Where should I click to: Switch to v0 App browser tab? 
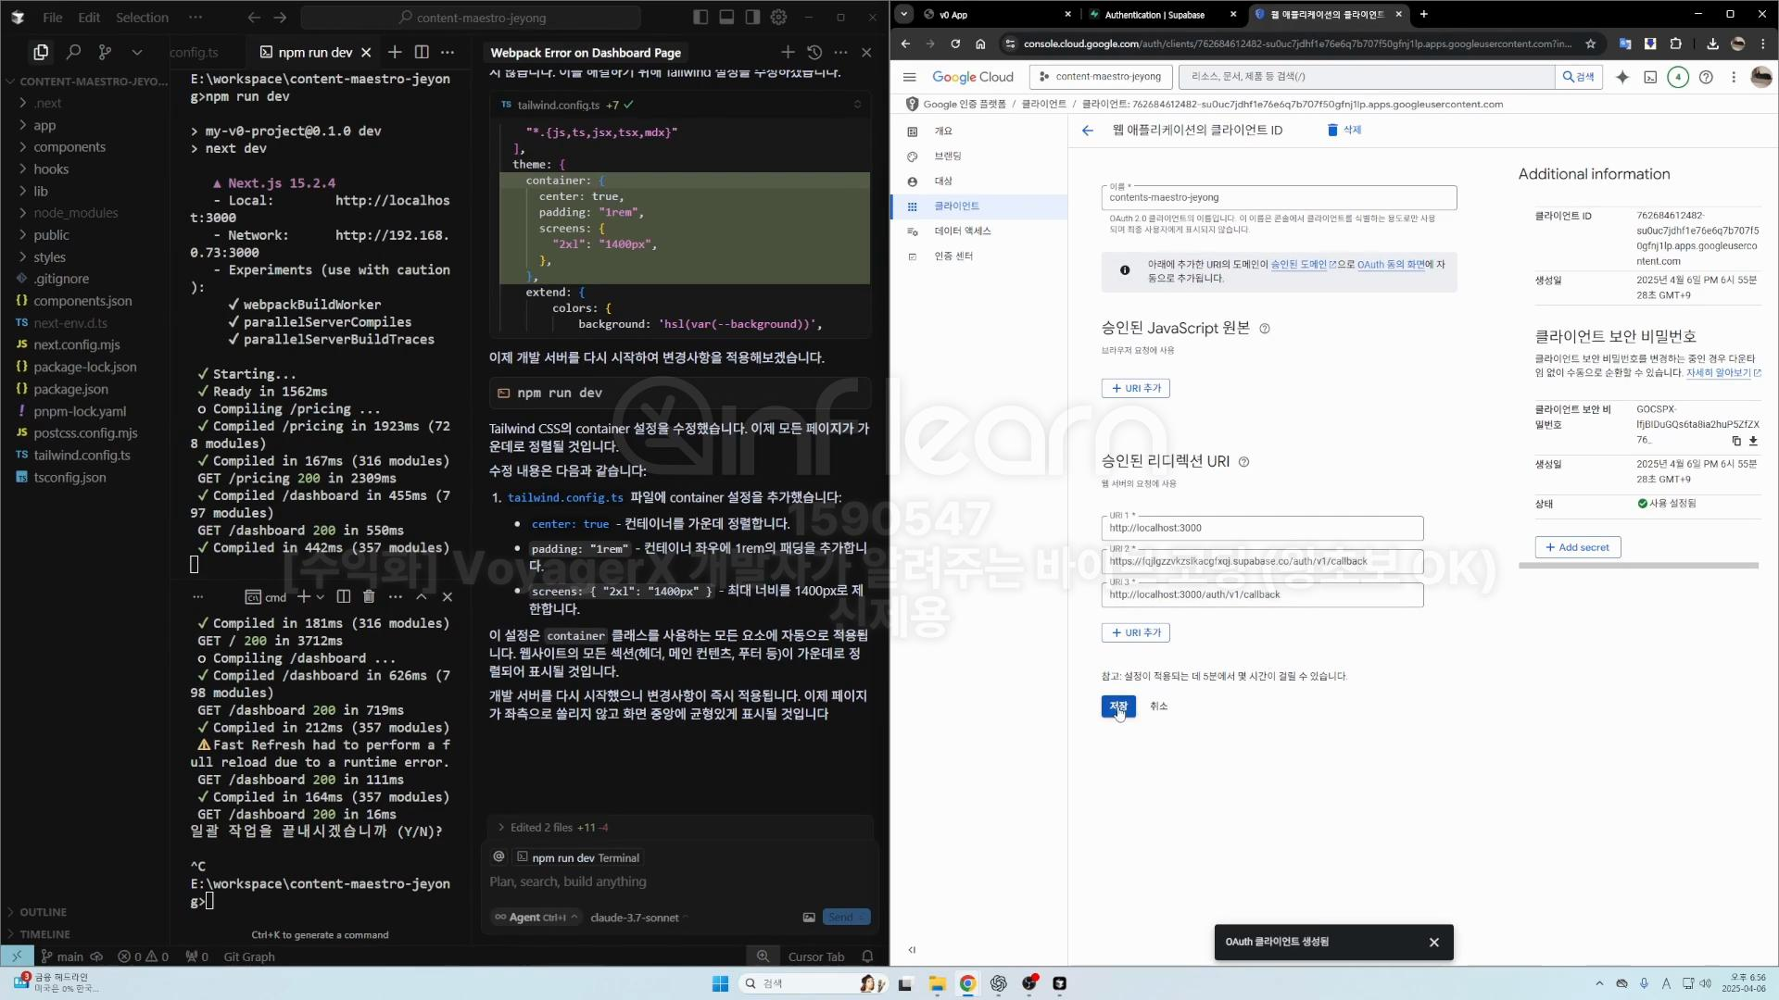[x=997, y=14]
